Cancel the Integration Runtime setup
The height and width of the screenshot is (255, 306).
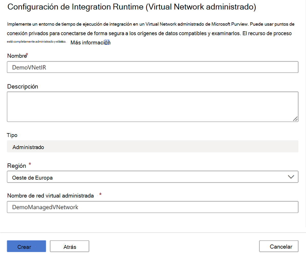[x=279, y=246]
